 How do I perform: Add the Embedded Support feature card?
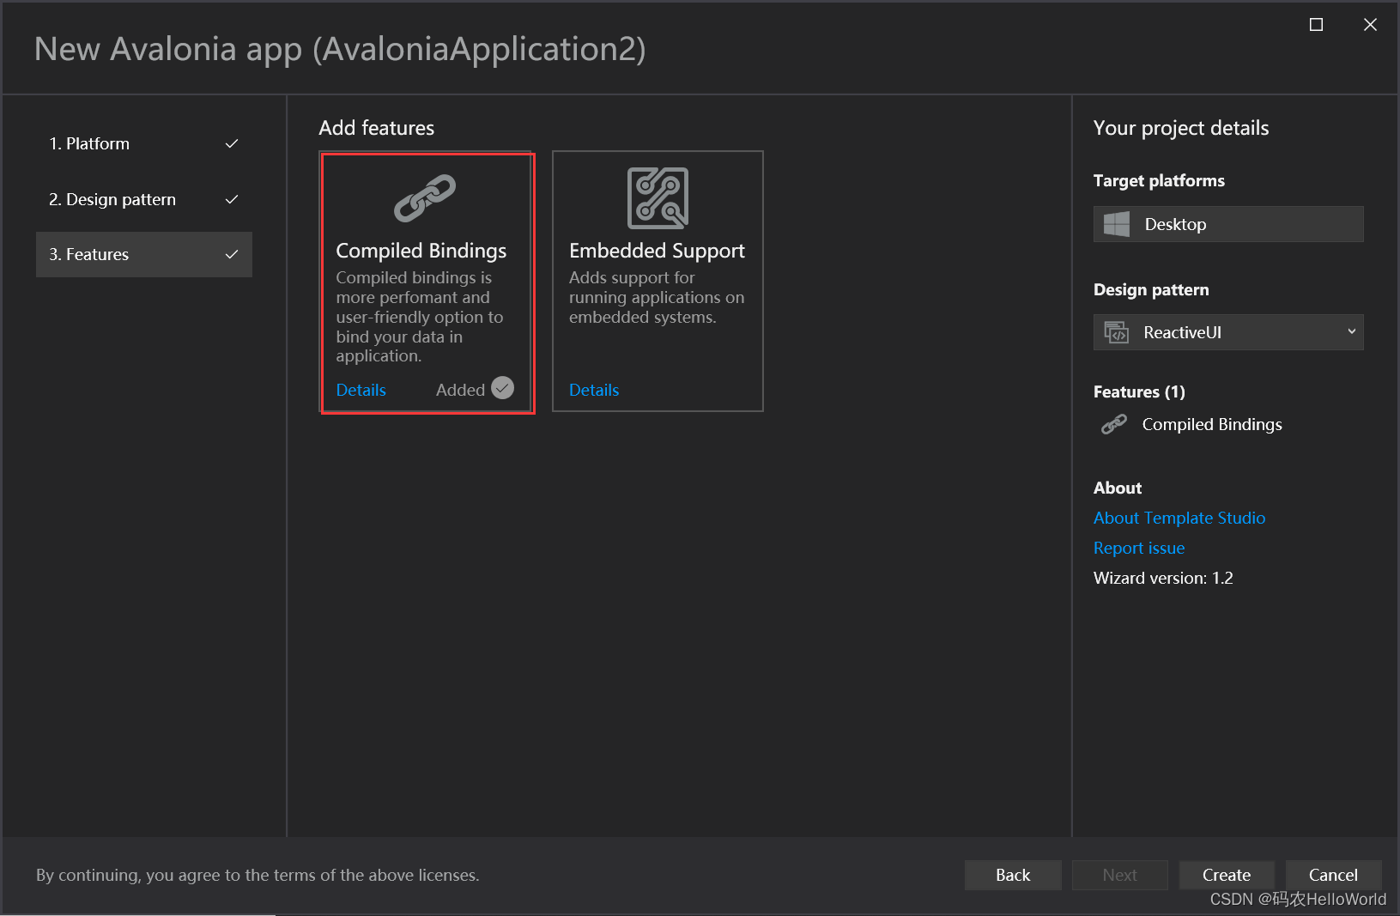click(x=658, y=282)
